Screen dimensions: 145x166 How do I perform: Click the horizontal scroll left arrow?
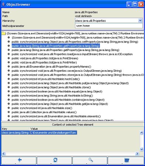tap(3, 153)
